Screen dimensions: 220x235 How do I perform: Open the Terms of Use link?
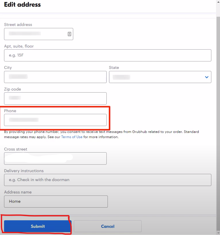coord(72,137)
